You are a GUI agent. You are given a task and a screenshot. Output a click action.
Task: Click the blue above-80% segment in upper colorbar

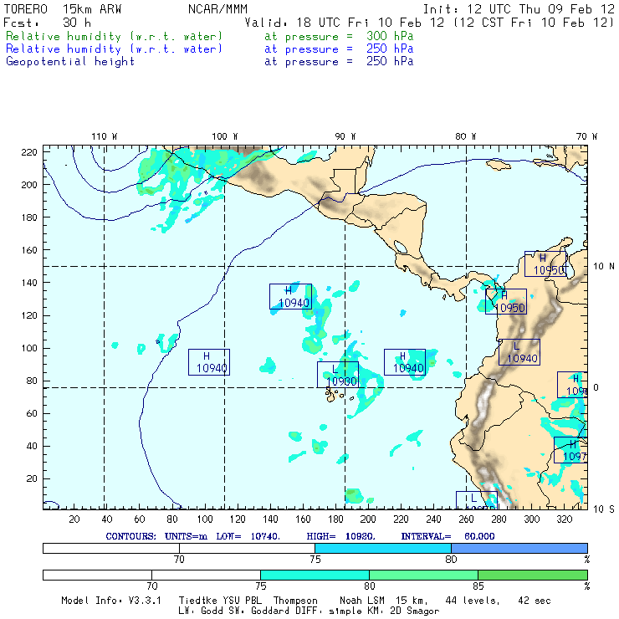[x=519, y=548]
